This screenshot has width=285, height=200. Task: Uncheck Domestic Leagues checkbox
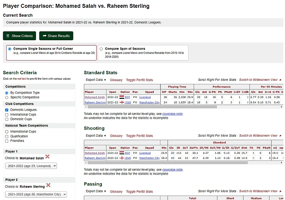[7, 110]
